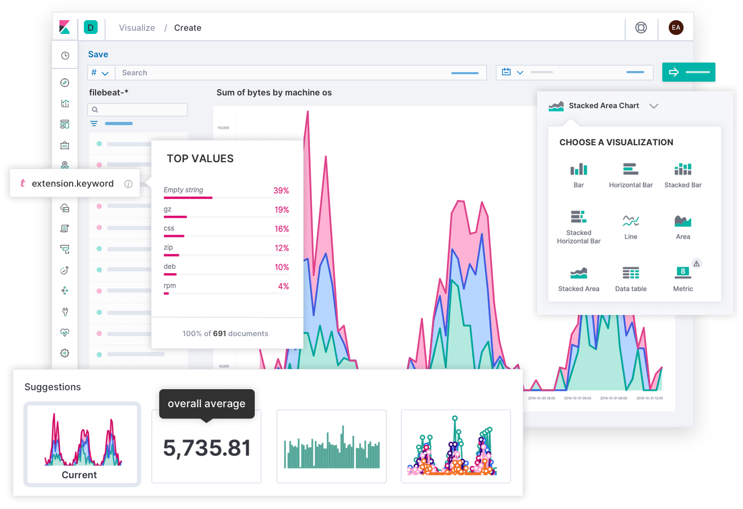Open the recently viewed clock icon
Viewport: 743px width, 509px height.
(x=65, y=56)
